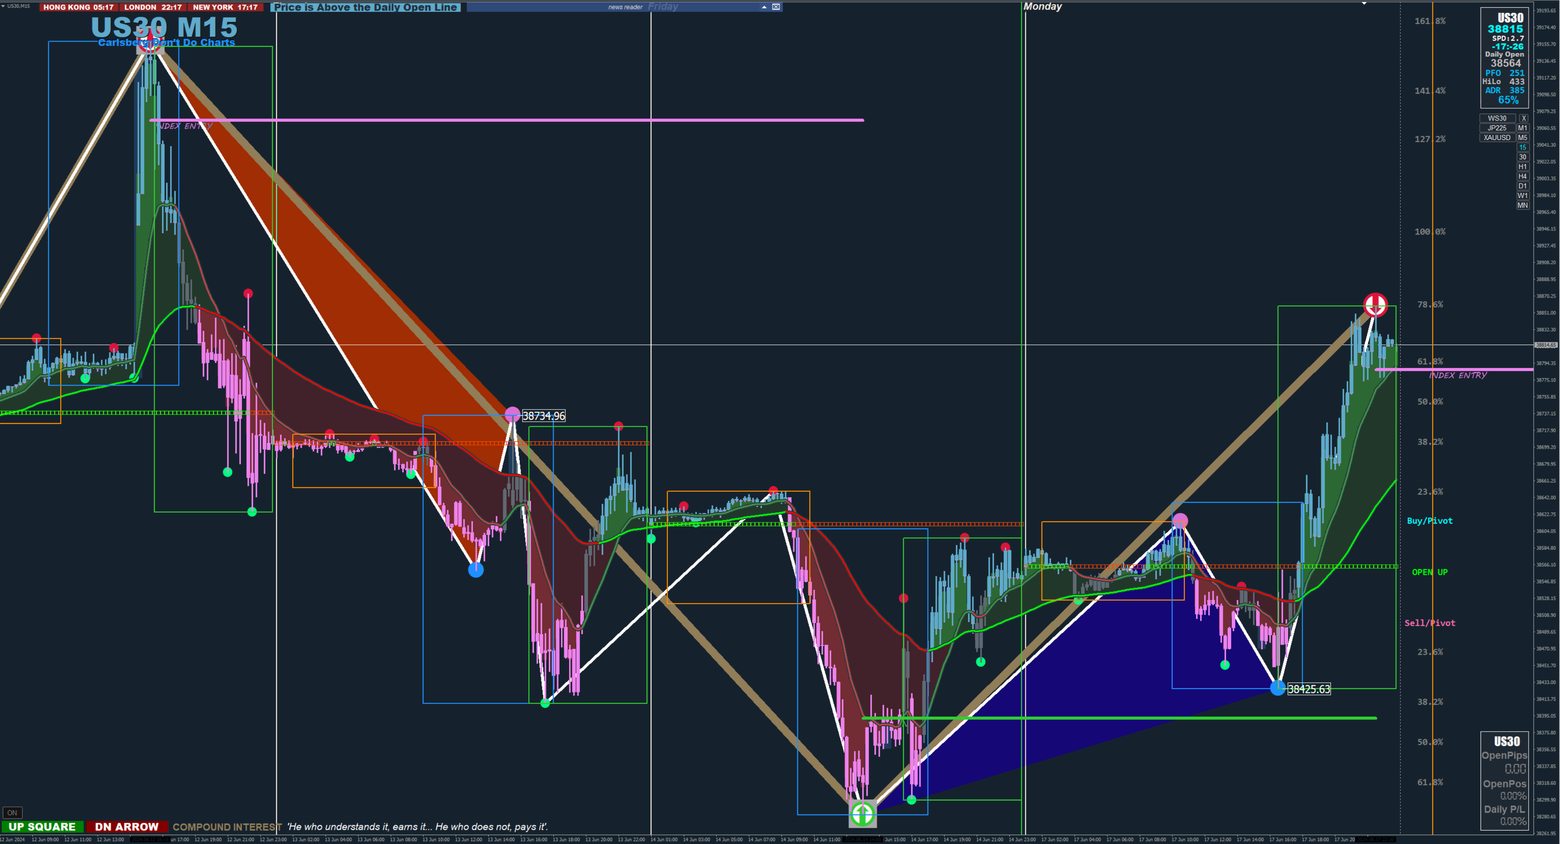
Task: Click the red down-arrow sell signal at right peak
Action: coord(1375,305)
